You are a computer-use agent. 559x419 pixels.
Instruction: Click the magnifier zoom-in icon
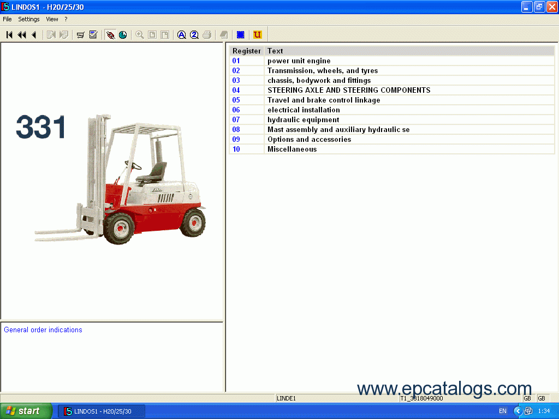[x=139, y=34]
